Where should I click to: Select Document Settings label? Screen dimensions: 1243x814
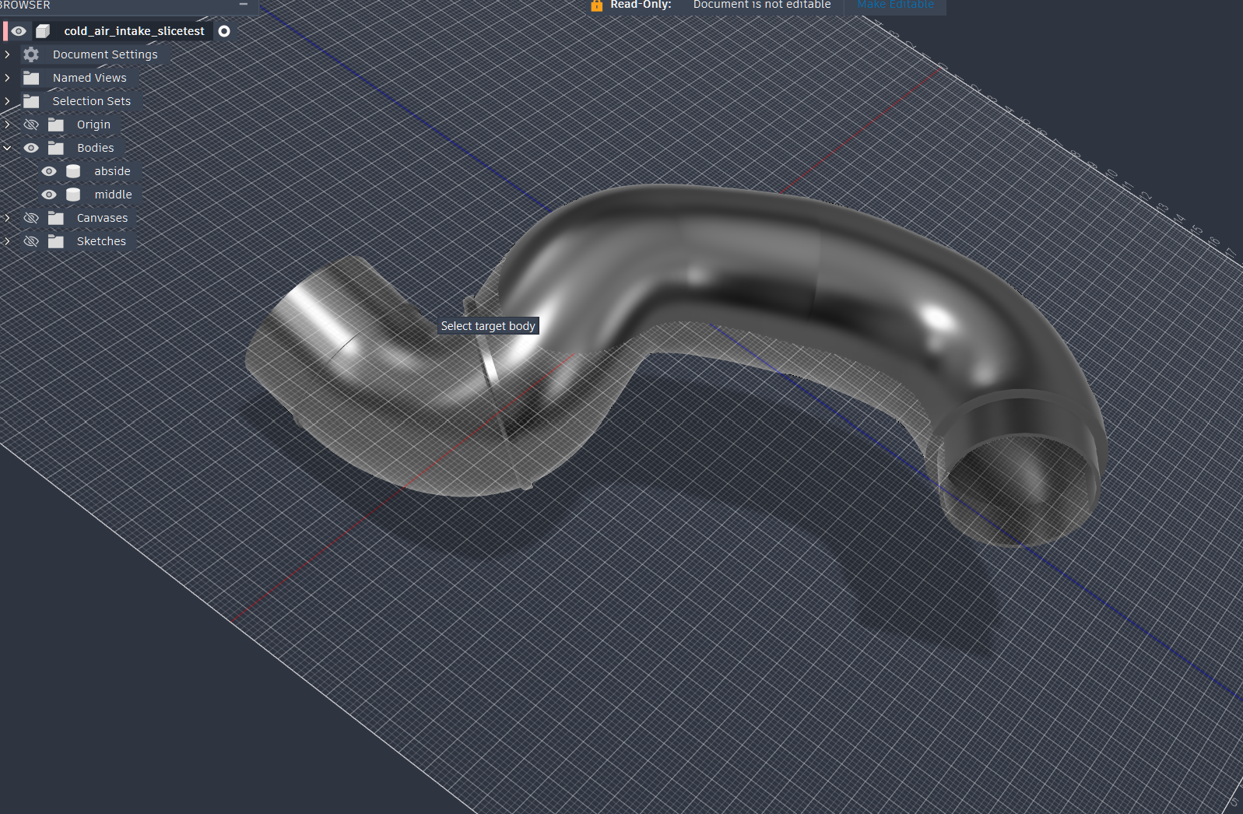pos(105,54)
